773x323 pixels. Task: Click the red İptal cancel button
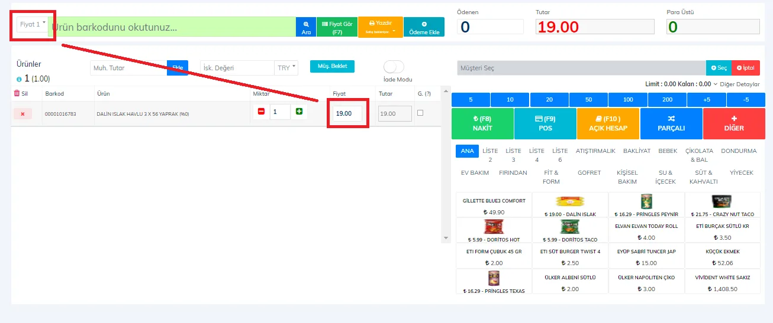point(746,68)
